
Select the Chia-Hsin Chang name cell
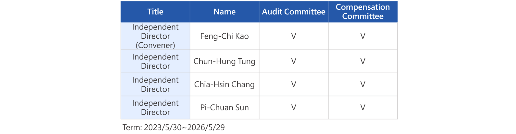tap(224, 84)
